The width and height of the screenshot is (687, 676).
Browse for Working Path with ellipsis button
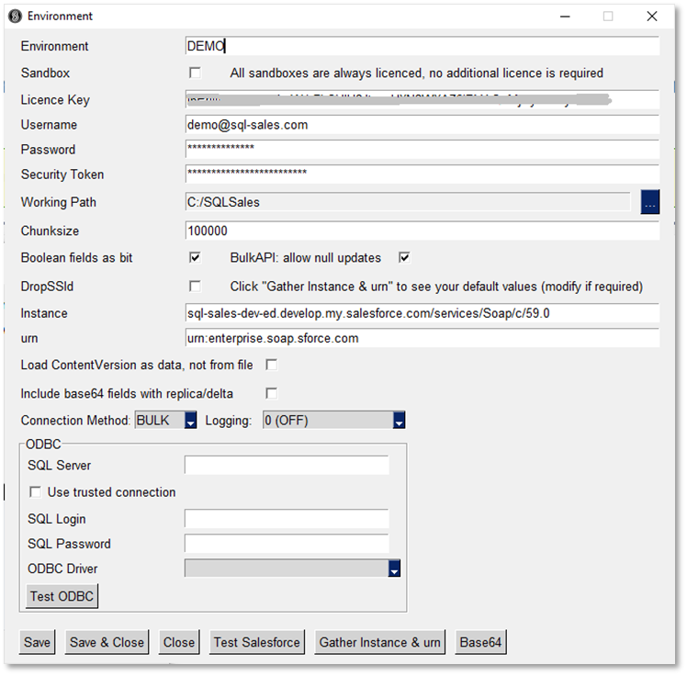coord(649,202)
